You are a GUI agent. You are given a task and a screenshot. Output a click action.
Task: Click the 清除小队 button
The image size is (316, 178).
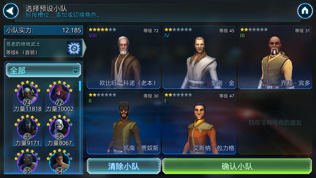(123, 166)
